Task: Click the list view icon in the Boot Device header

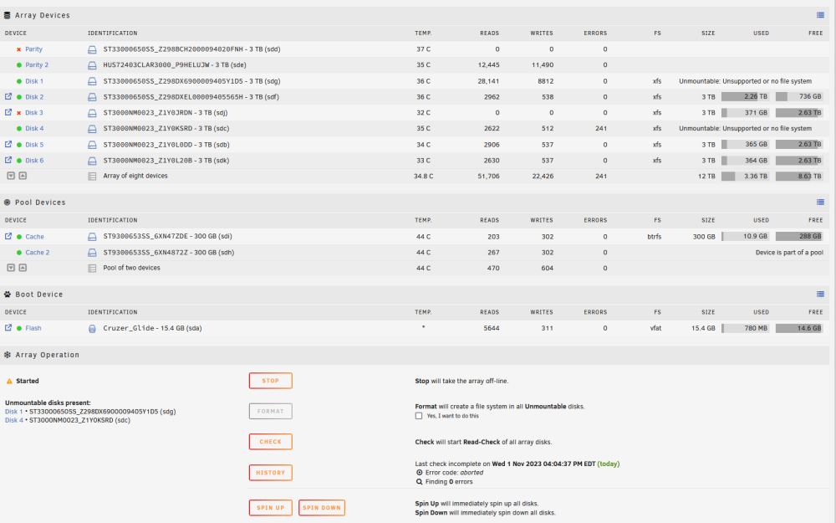Action: 820,294
